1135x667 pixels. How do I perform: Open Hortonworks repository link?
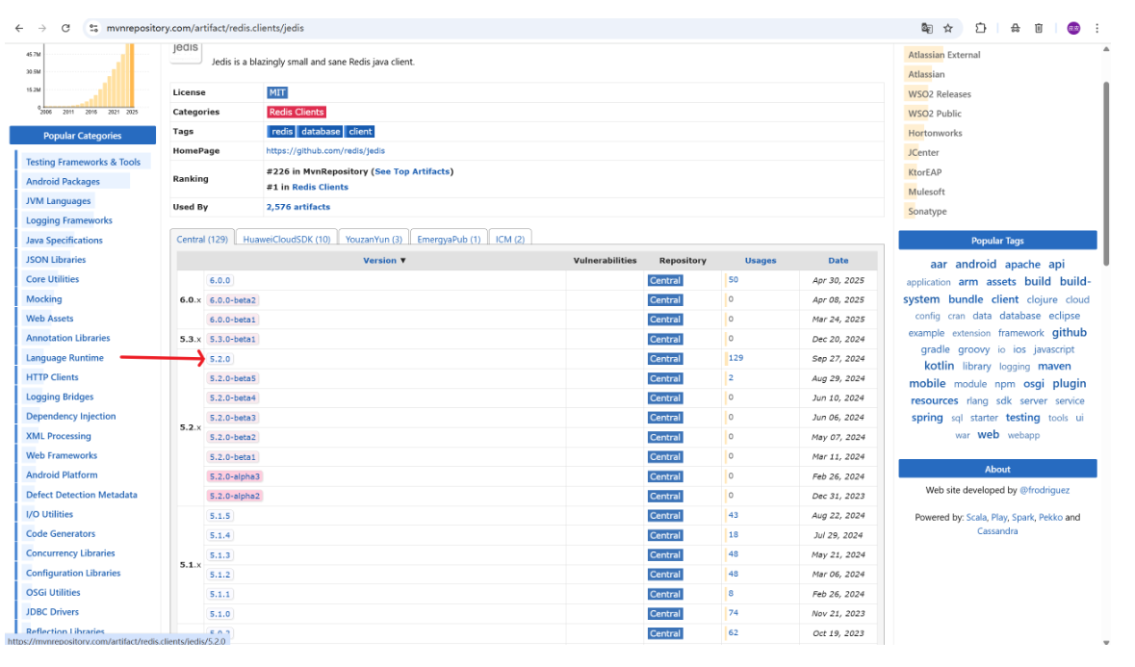pyautogui.click(x=935, y=133)
